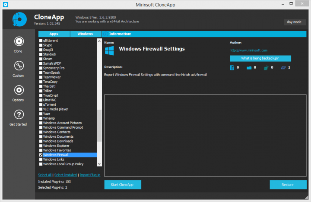The image size is (311, 202).
Task: Select the TeraCopy list entry
Action: coord(50,82)
